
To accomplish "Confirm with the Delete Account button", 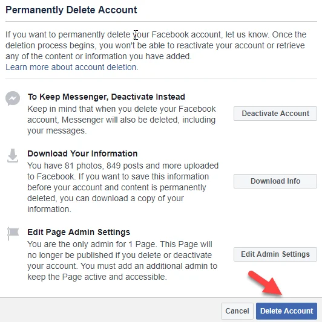I will (x=287, y=311).
